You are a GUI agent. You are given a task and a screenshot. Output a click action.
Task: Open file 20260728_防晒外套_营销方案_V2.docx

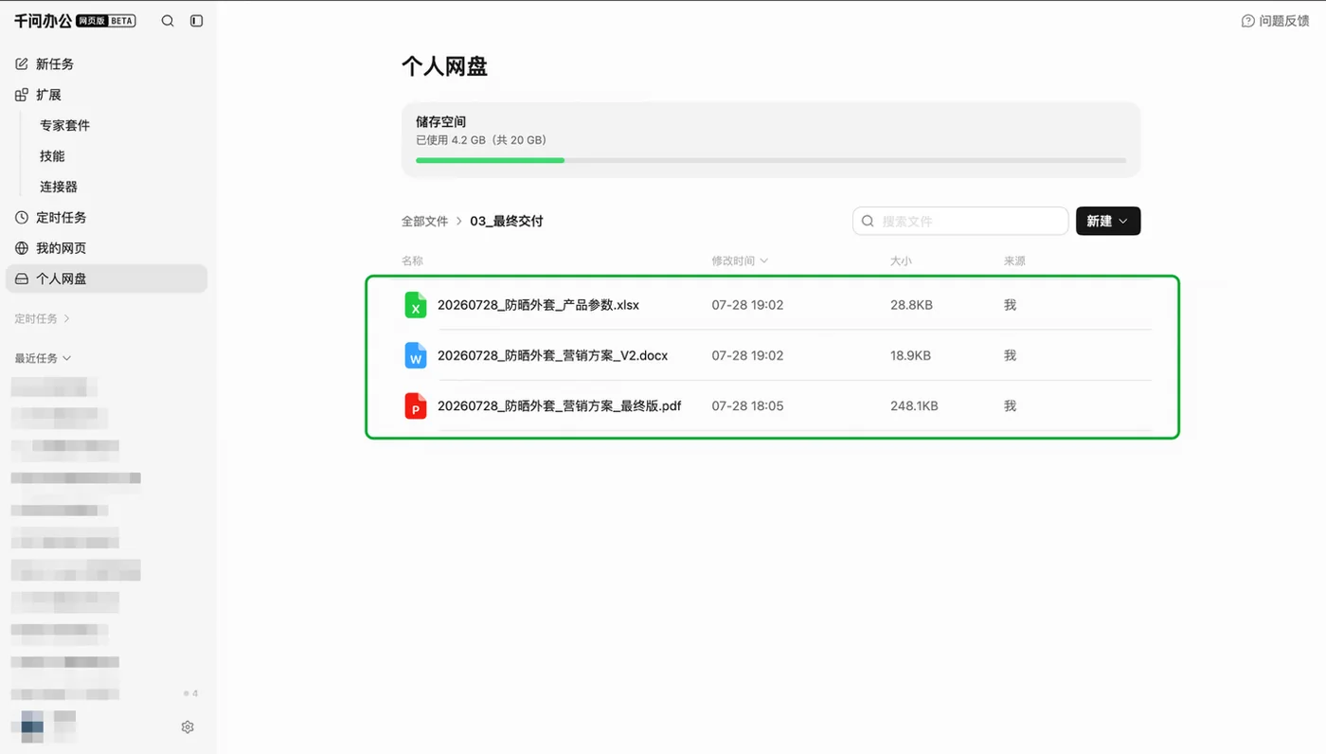point(552,355)
